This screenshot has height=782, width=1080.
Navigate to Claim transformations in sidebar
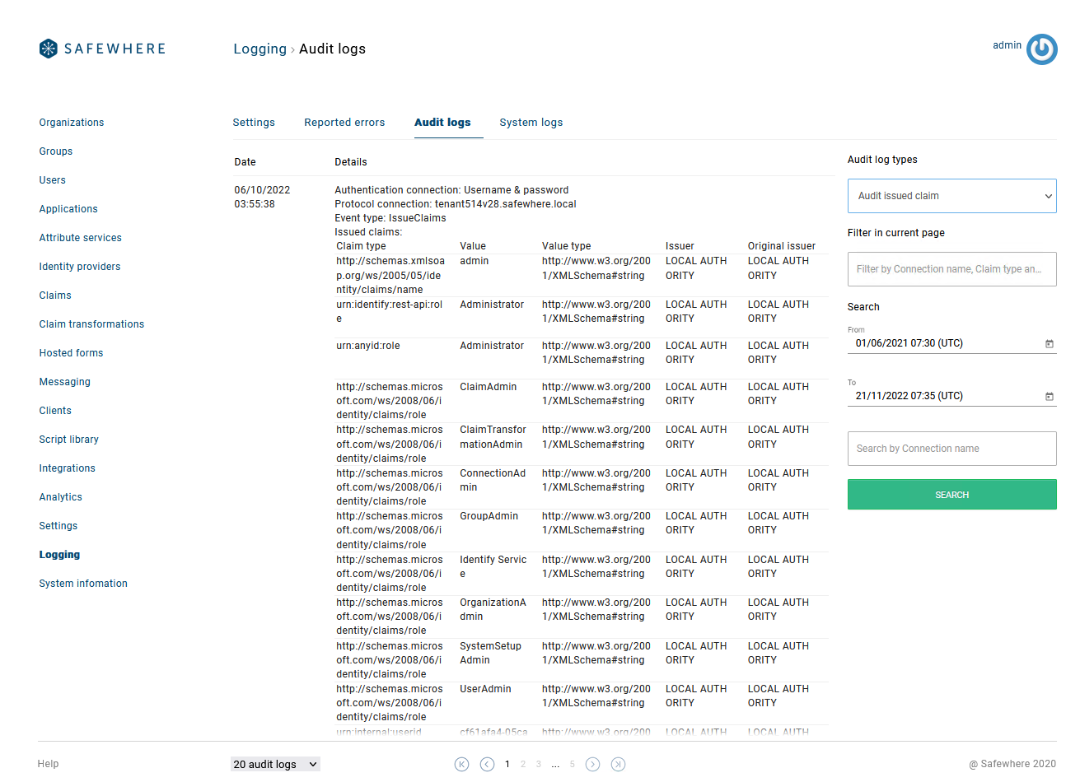coord(91,324)
